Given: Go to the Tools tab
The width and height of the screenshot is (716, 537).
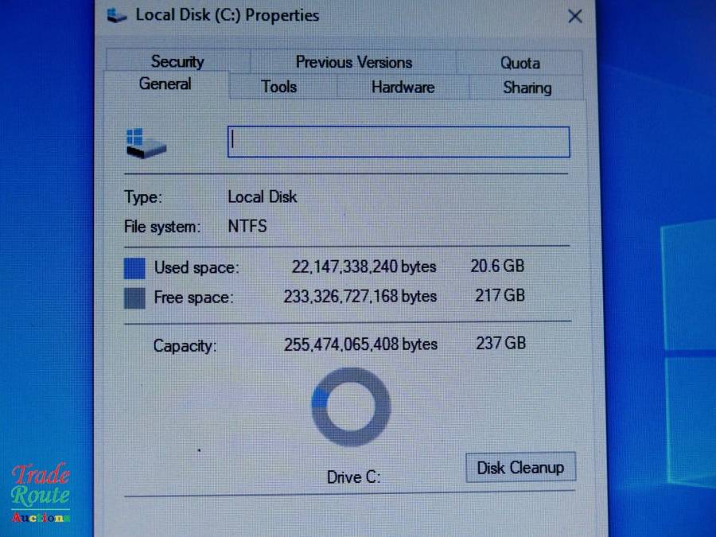Looking at the screenshot, I should 278,86.
